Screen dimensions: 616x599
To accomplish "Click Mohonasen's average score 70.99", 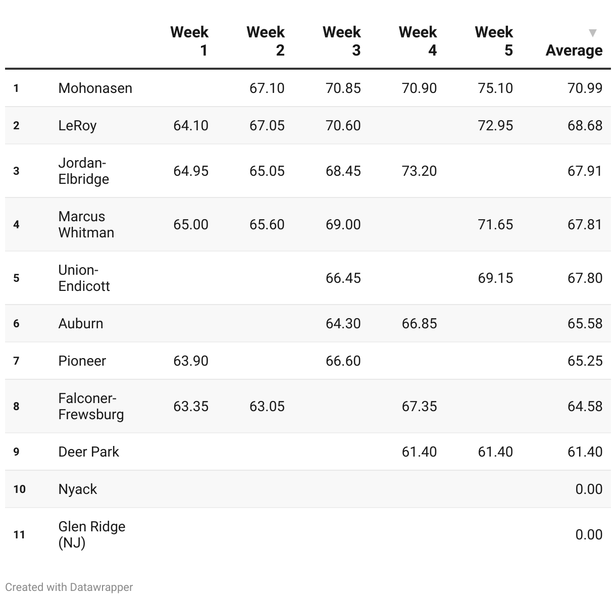I will click(x=585, y=88).
